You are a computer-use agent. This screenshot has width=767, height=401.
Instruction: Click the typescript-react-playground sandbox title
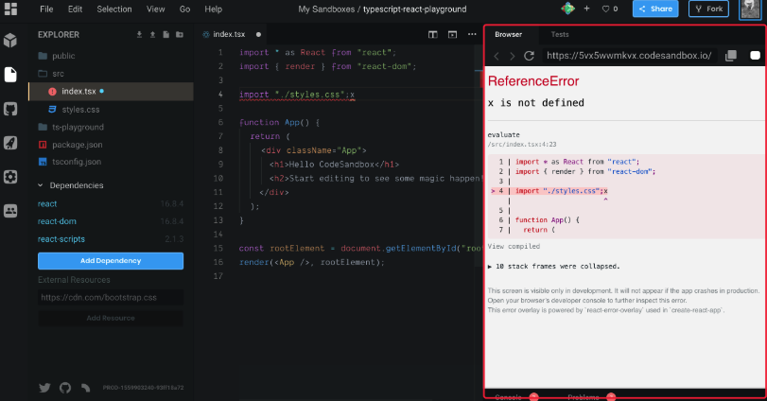[x=415, y=9]
